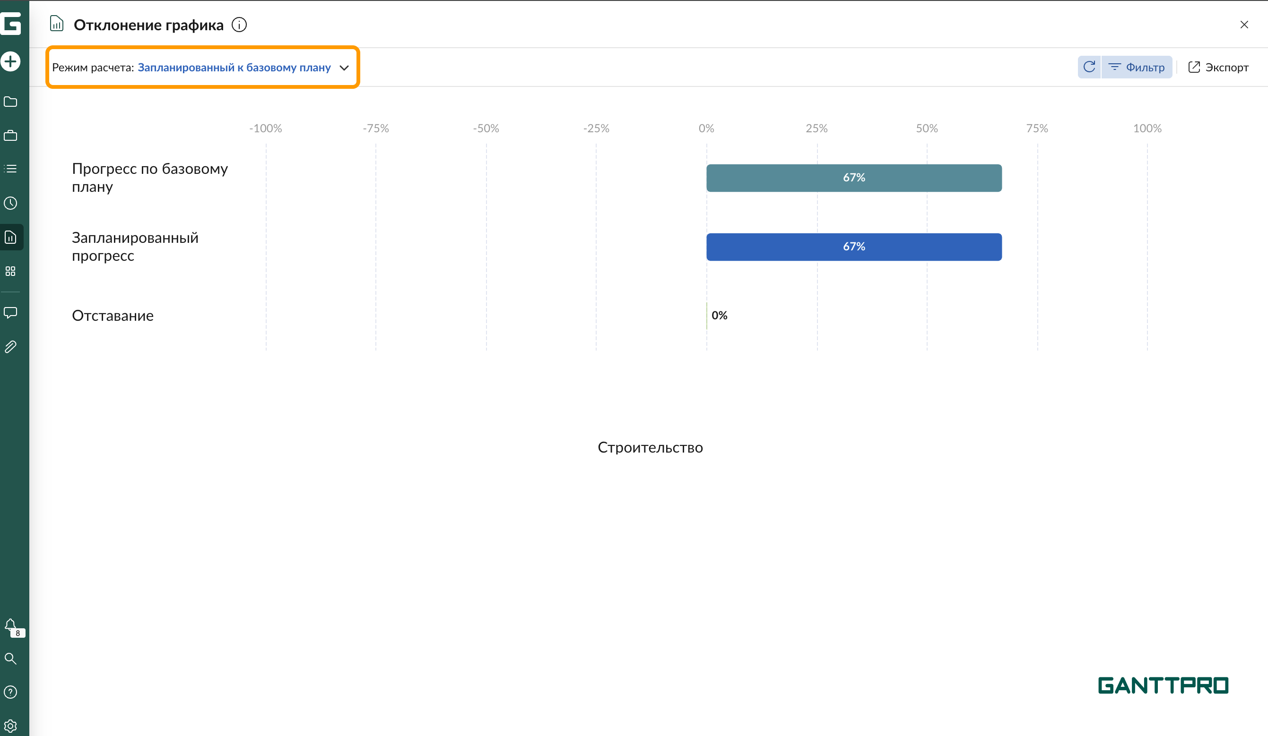Open the settings gear icon in sidebar
This screenshot has width=1268, height=736.
10,726
